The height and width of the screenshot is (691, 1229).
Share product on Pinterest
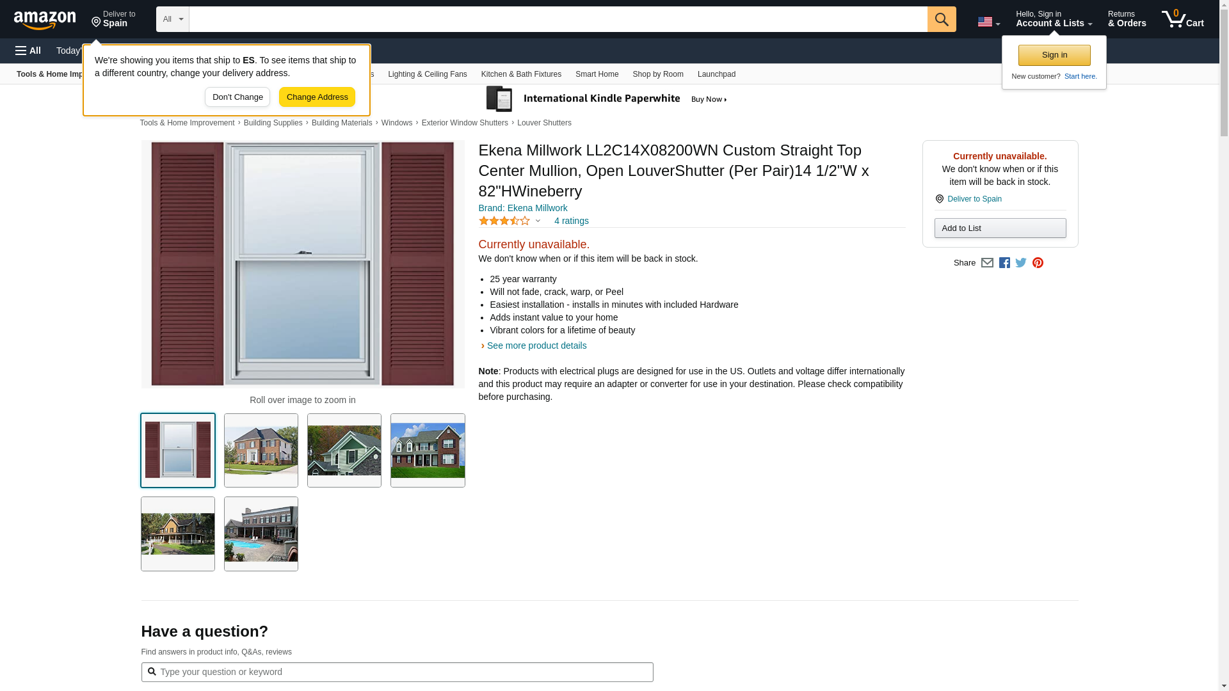point(1038,263)
